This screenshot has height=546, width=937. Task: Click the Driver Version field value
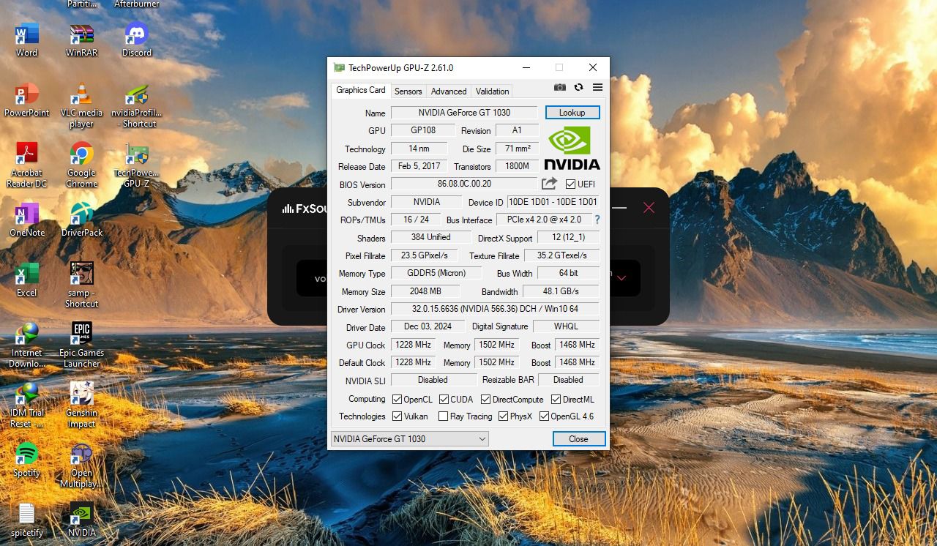tap(495, 309)
